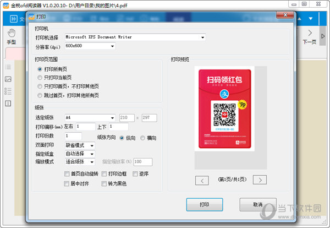Viewport: 330px width, 228px height.
Task: Enable reverse order checkbox
Action: 135,173
